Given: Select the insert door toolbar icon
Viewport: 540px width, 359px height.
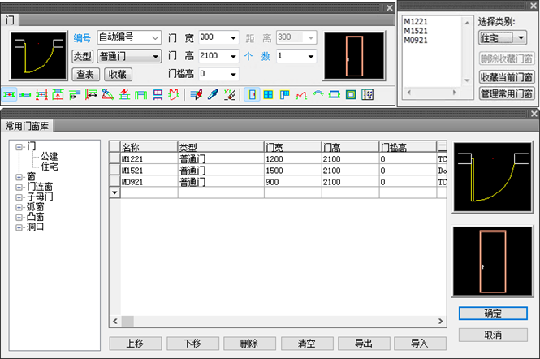Looking at the screenshot, I should click(252, 94).
